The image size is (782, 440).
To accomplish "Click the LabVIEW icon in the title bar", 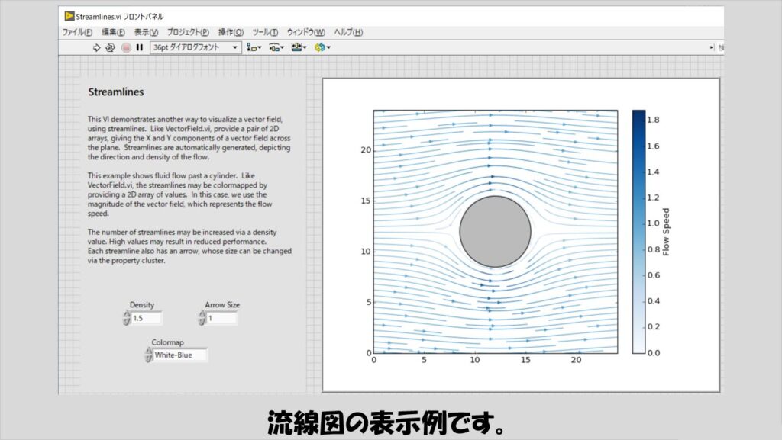I will click(x=69, y=16).
